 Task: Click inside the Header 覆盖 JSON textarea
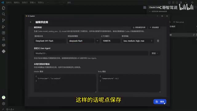pos(65,83)
